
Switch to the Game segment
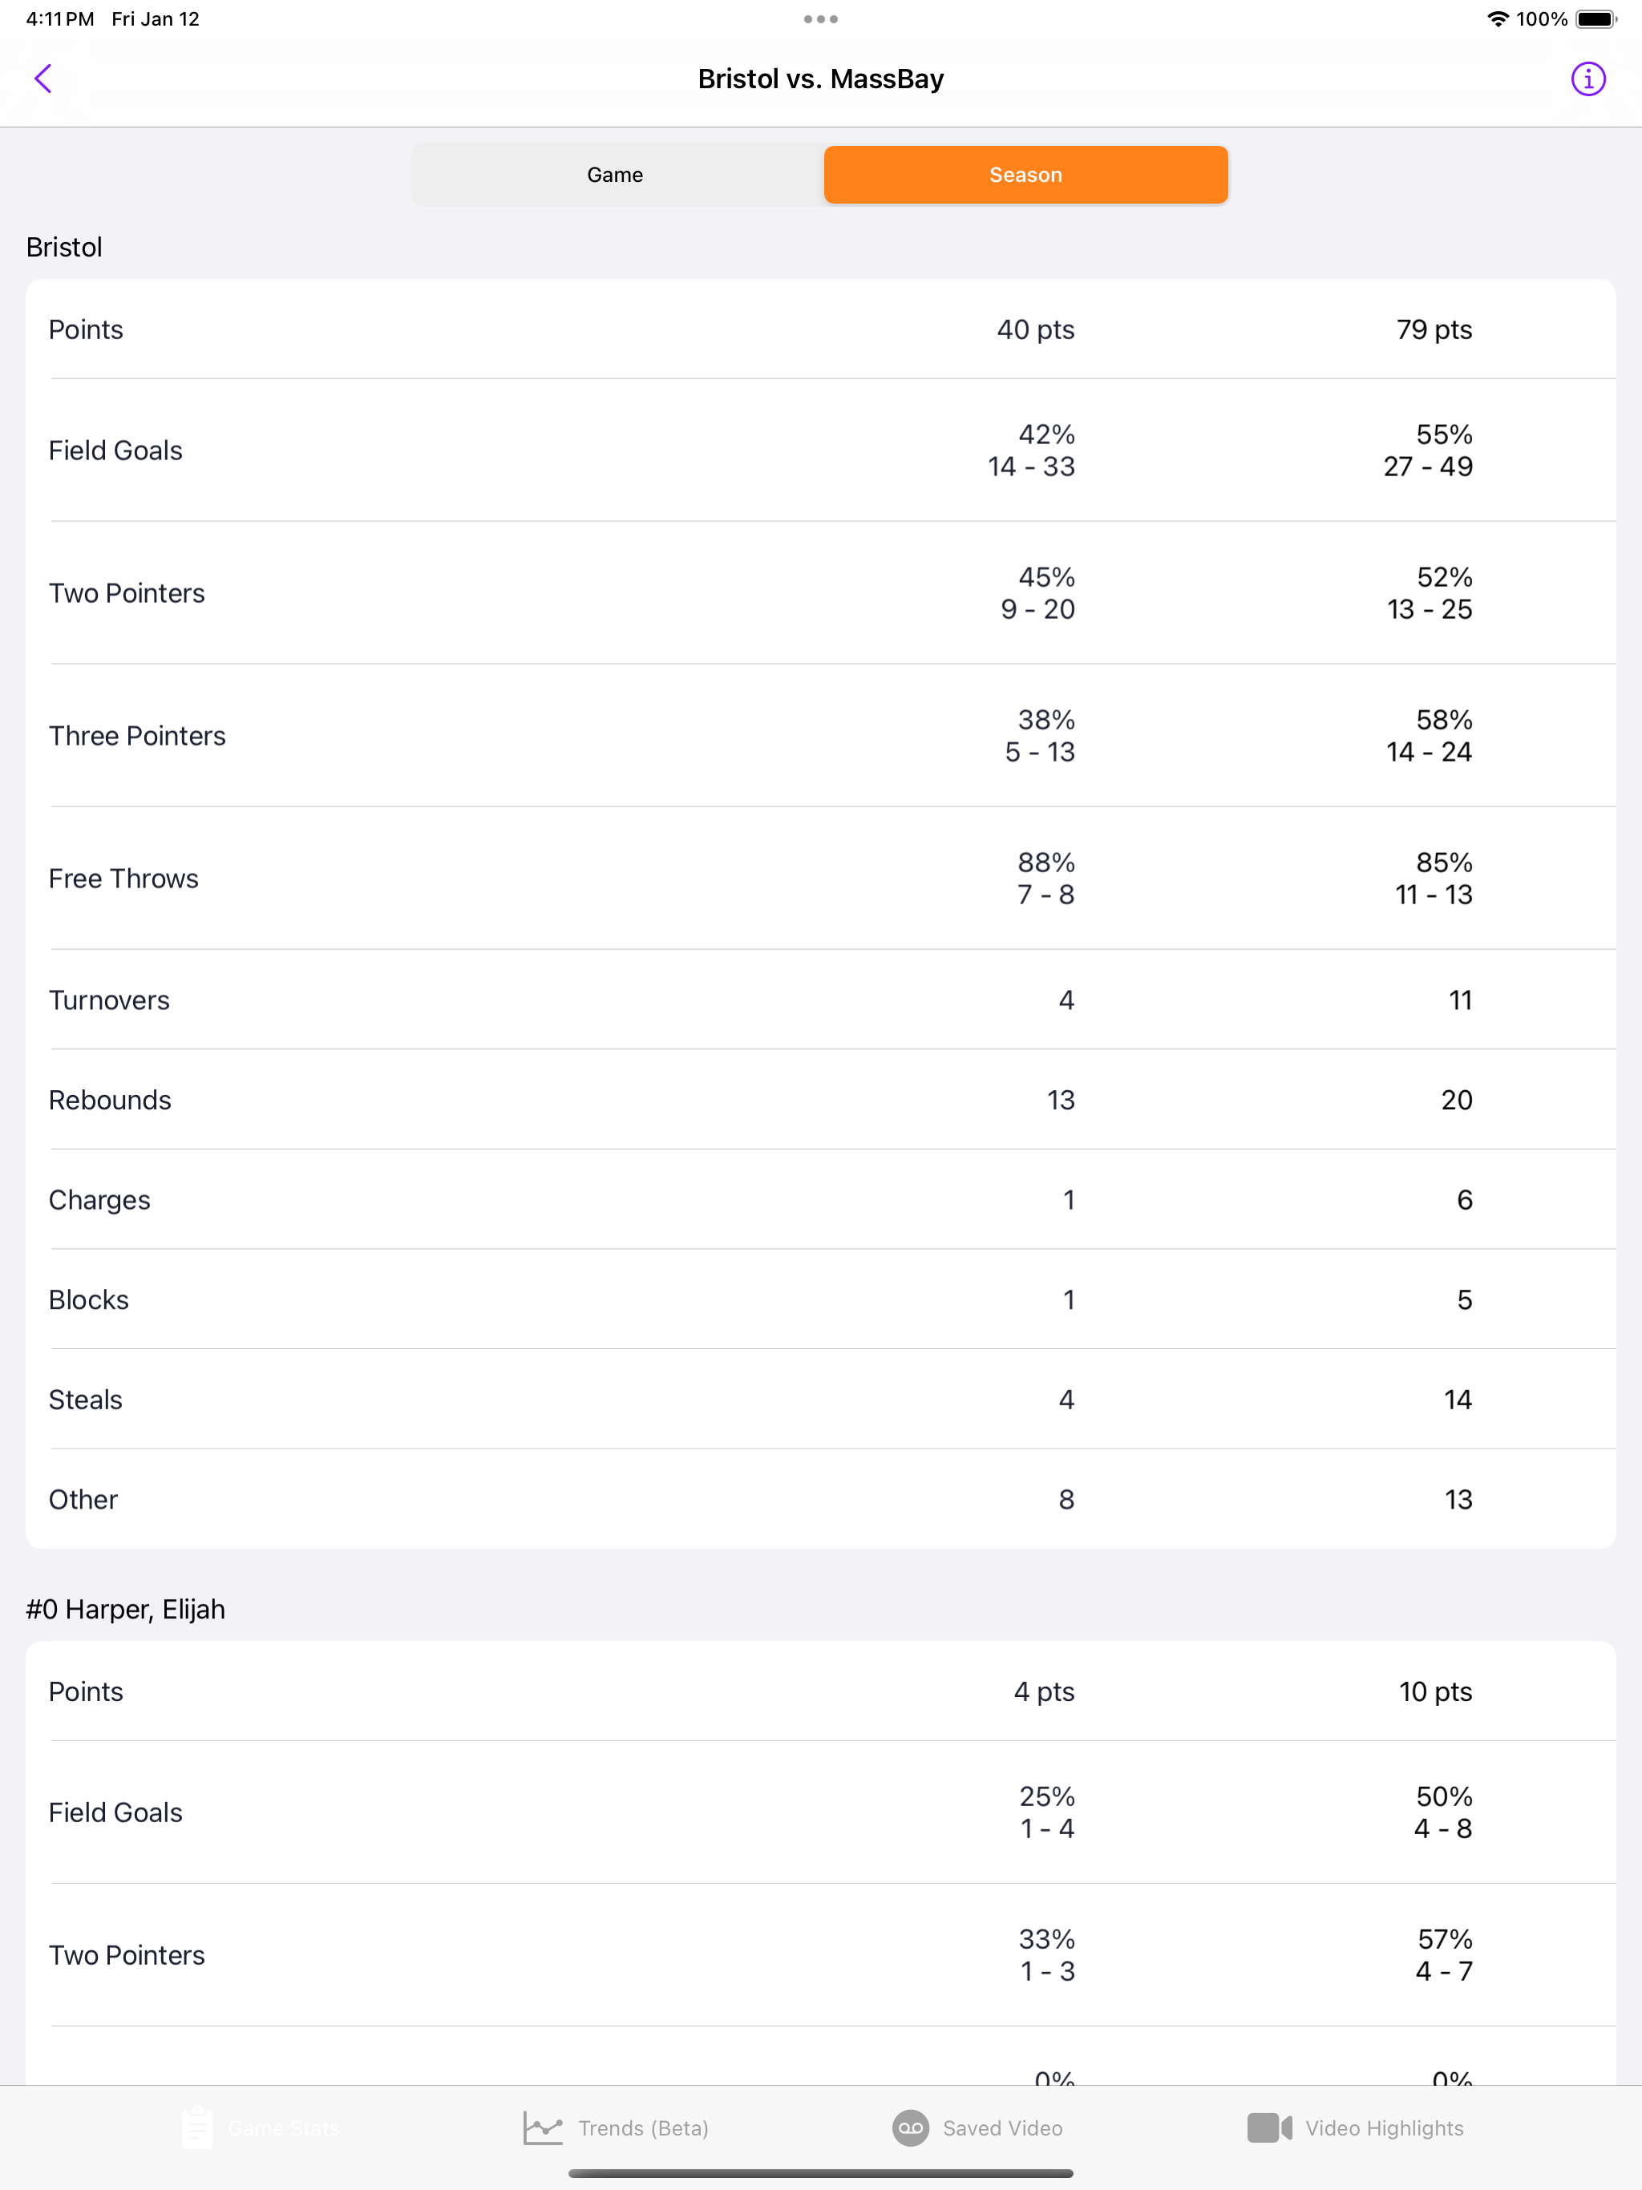point(616,174)
